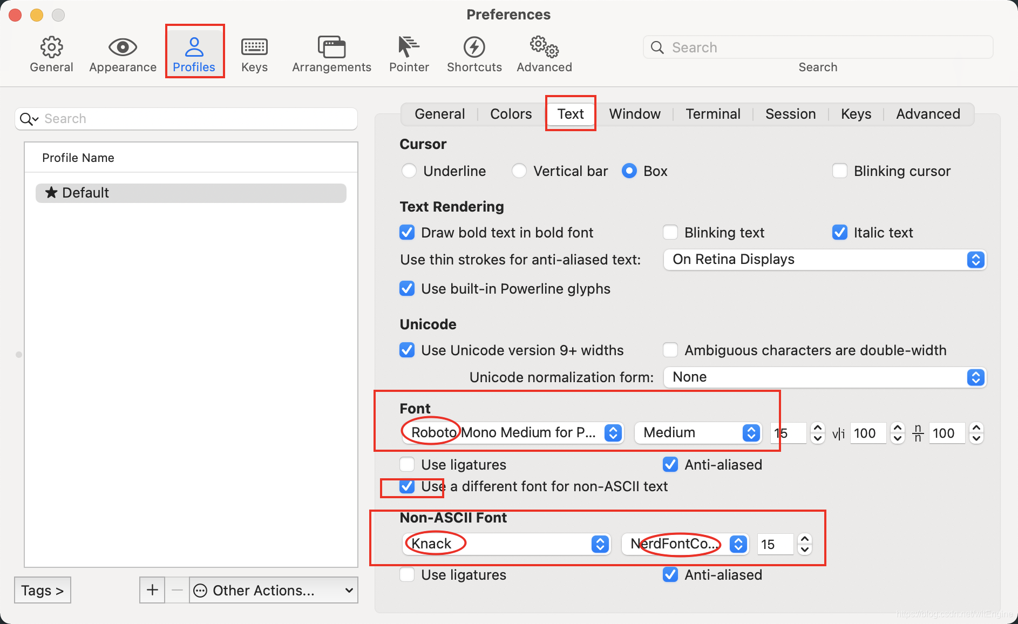This screenshot has height=624, width=1018.
Task: Click vertical spacing stepper arrows
Action: (976, 433)
